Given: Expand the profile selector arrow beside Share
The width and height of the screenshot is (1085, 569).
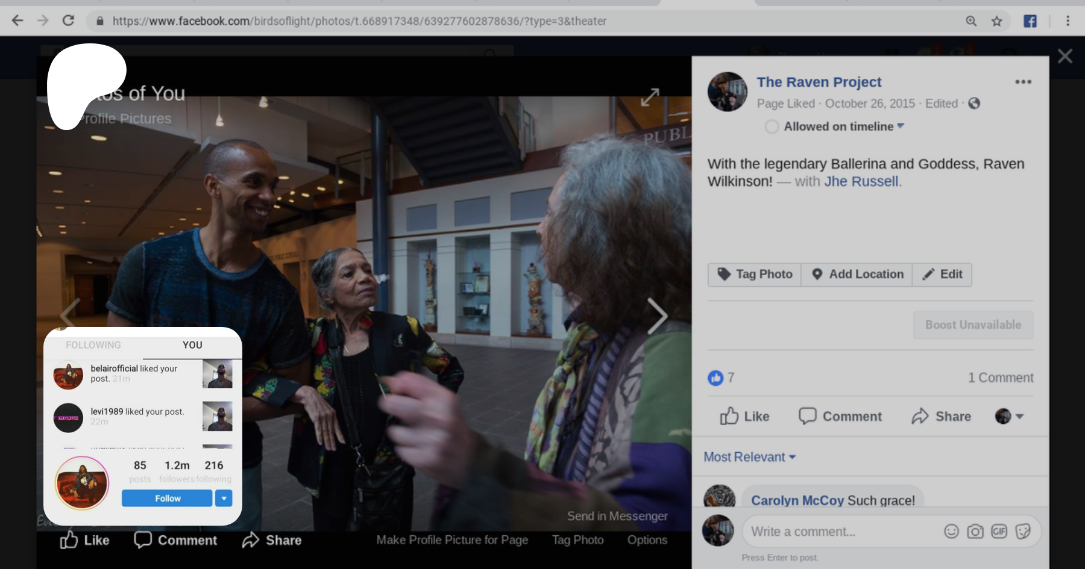Looking at the screenshot, I should [x=1019, y=416].
